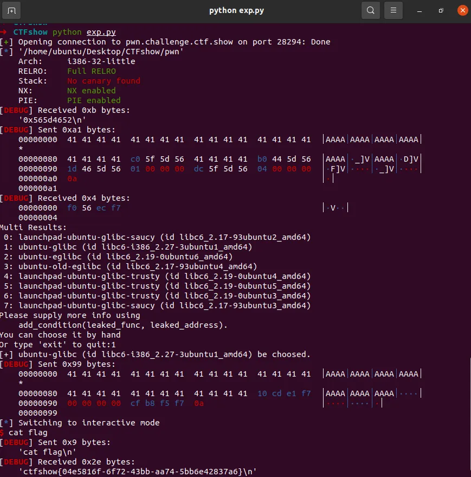Image resolution: width=471 pixels, height=477 pixels.
Task: Maximize the terminal window
Action: [x=441, y=11]
